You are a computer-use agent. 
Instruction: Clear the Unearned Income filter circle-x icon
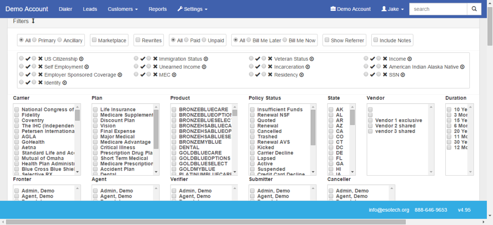[x=204, y=67]
